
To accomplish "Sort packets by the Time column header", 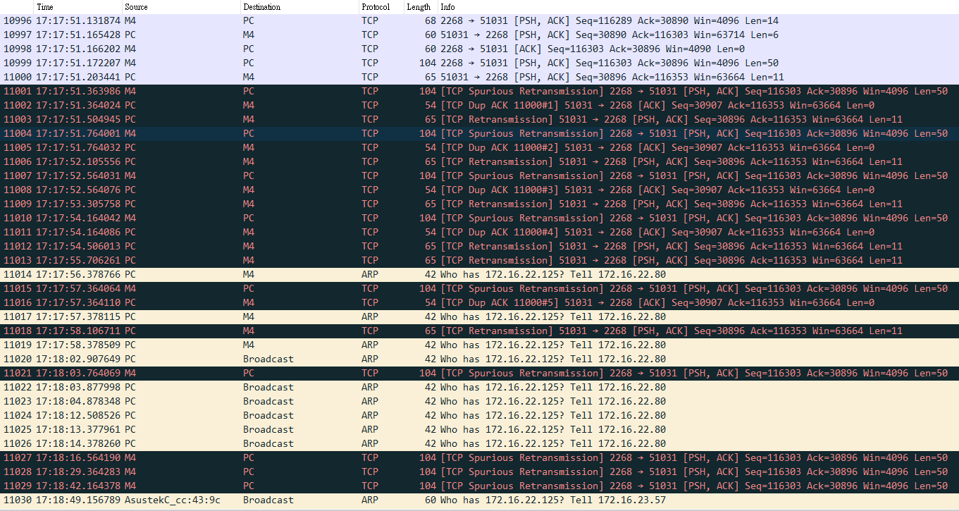I will (x=78, y=7).
